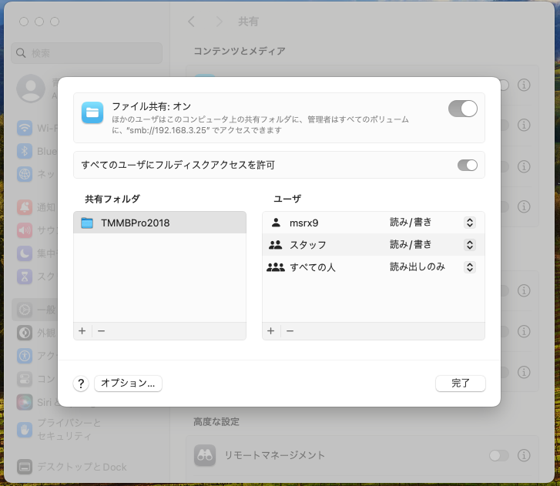This screenshot has width=560, height=486.
Task: Remove the shared folder with the minus button
Action: 101,330
